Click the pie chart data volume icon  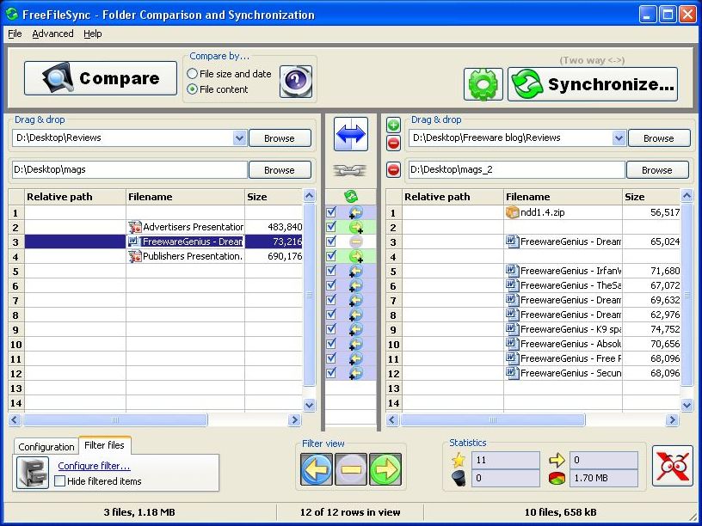coord(557,478)
